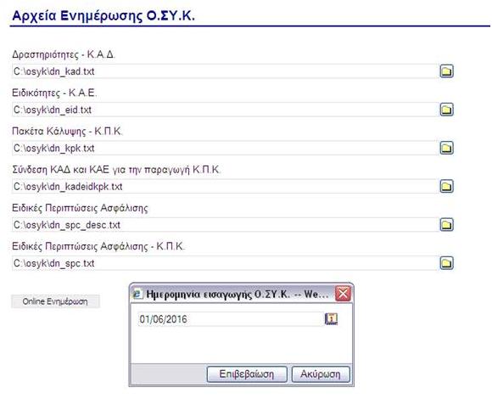The height and width of the screenshot is (410, 492).
Task: Click the date field showing 01/06/2016
Action: pyautogui.click(x=231, y=319)
